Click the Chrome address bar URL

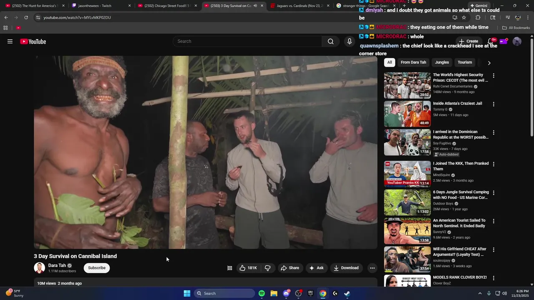77,17
